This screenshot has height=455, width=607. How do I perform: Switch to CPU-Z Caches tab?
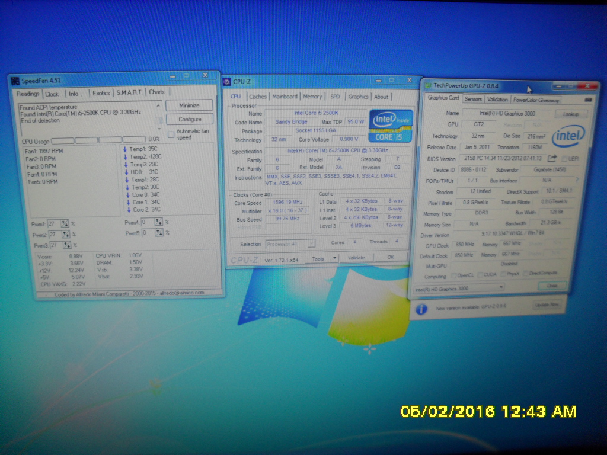257,97
